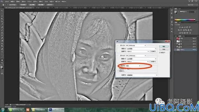Viewport: 199px width, 112px height.
Task: Add a Brightness/Contrast adjustment
Action: tap(180, 27)
